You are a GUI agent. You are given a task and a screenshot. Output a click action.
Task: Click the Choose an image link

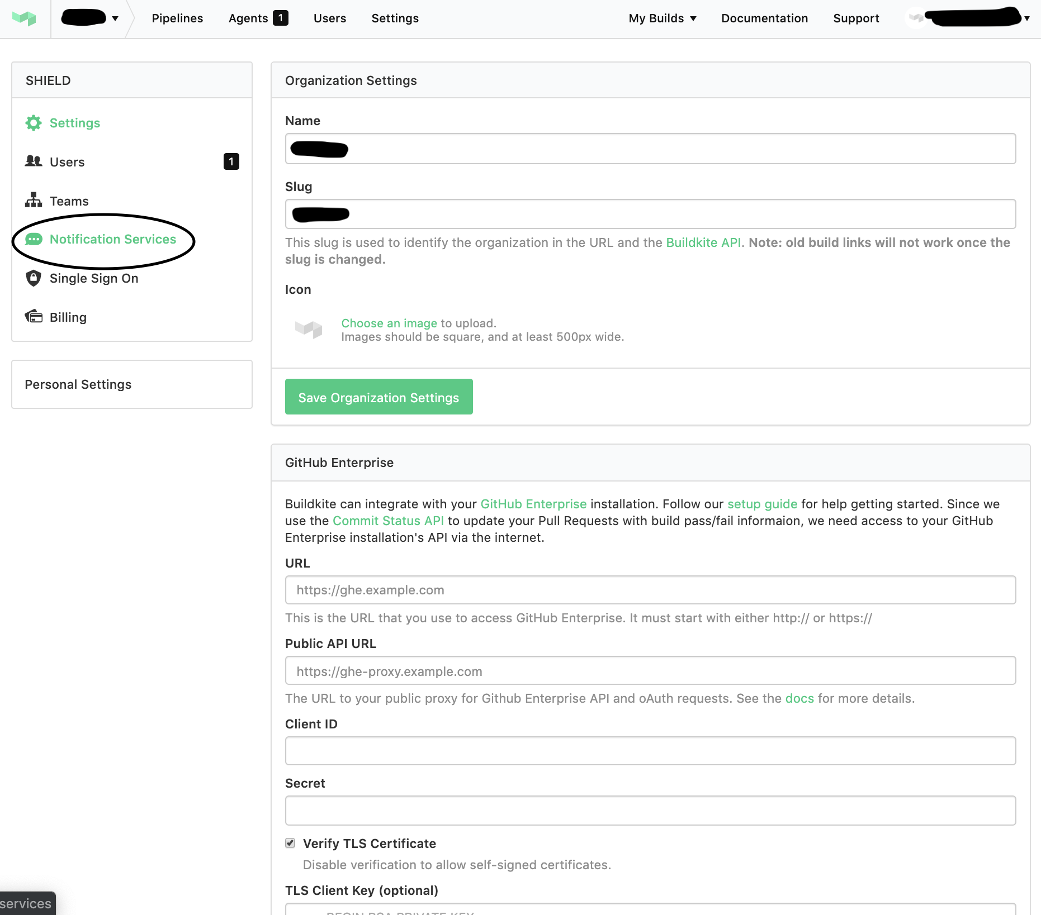click(389, 323)
